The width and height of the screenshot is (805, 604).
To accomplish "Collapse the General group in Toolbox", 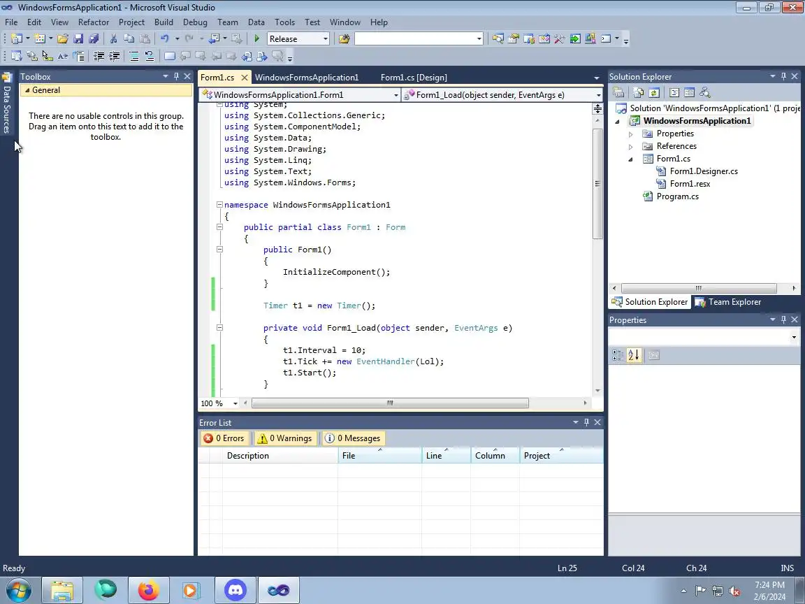I will pos(27,90).
